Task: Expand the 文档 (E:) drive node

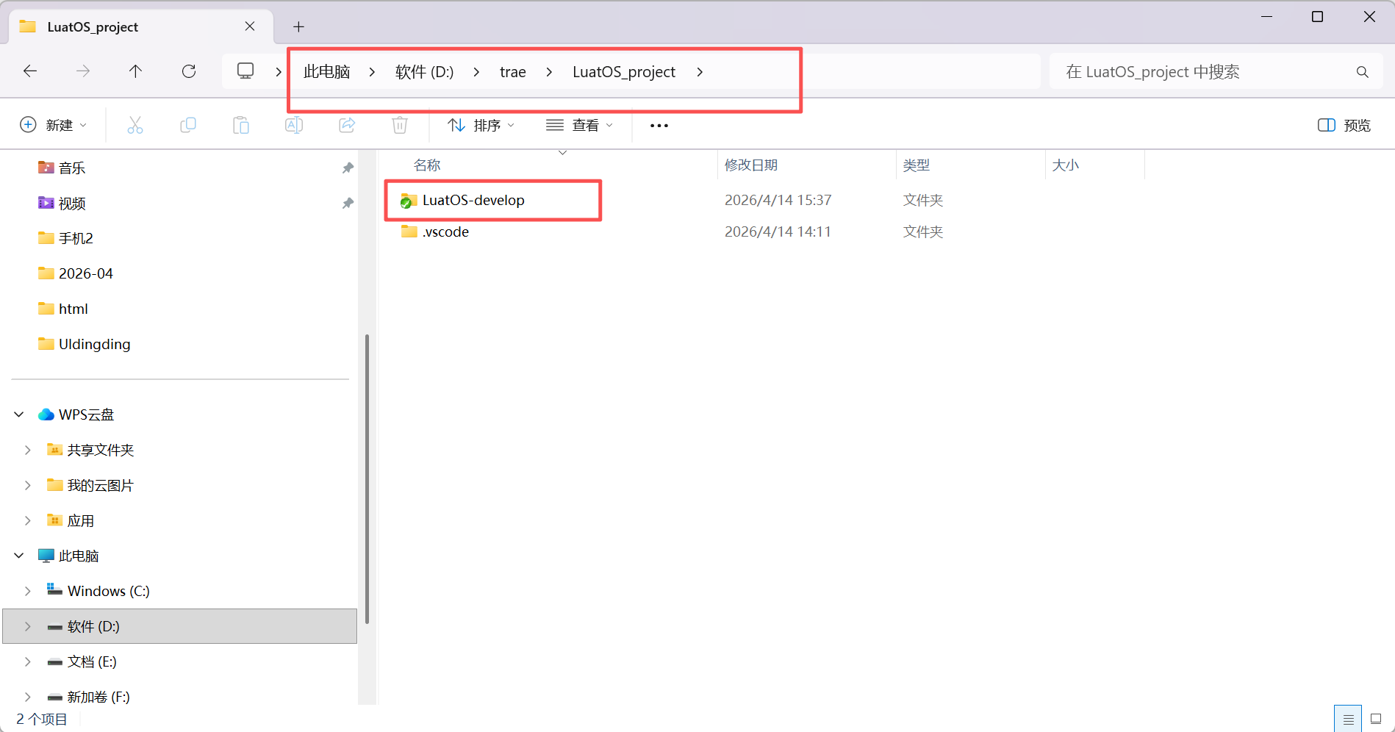Action: 28,661
